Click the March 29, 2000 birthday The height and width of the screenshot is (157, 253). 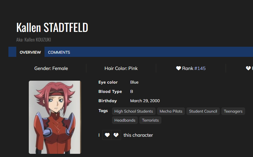tap(145, 101)
